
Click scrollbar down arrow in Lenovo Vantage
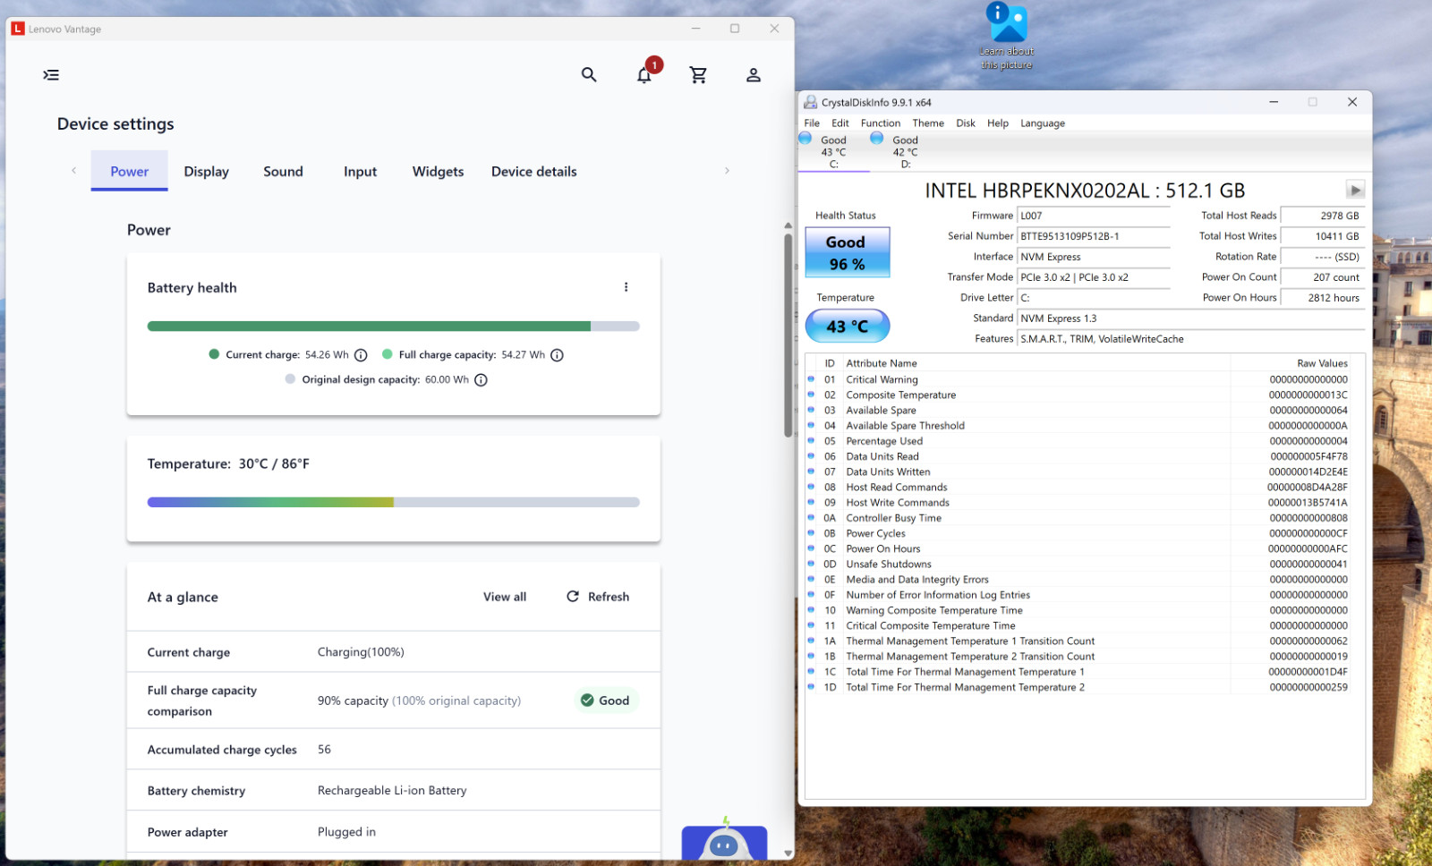788,853
